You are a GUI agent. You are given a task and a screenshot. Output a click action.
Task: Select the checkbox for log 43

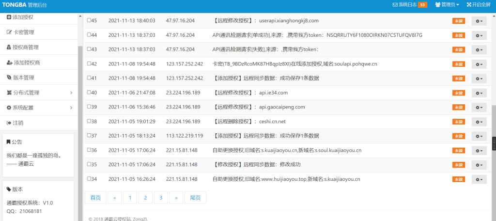coord(89,49)
